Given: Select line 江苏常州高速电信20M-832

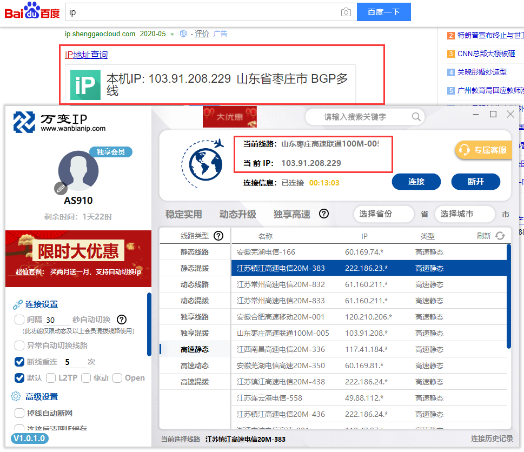Looking at the screenshot, I should point(369,284).
